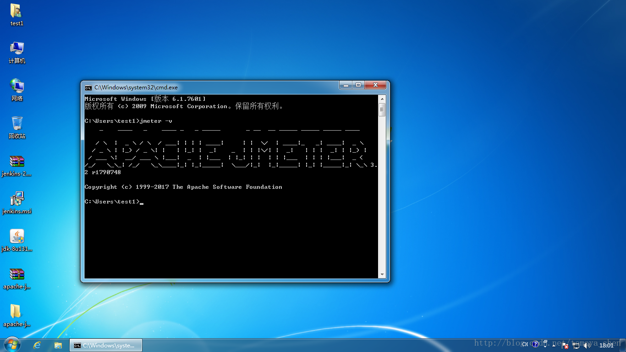Click the cmd window scroll-up arrow
Image resolution: width=626 pixels, height=352 pixels.
(382, 99)
